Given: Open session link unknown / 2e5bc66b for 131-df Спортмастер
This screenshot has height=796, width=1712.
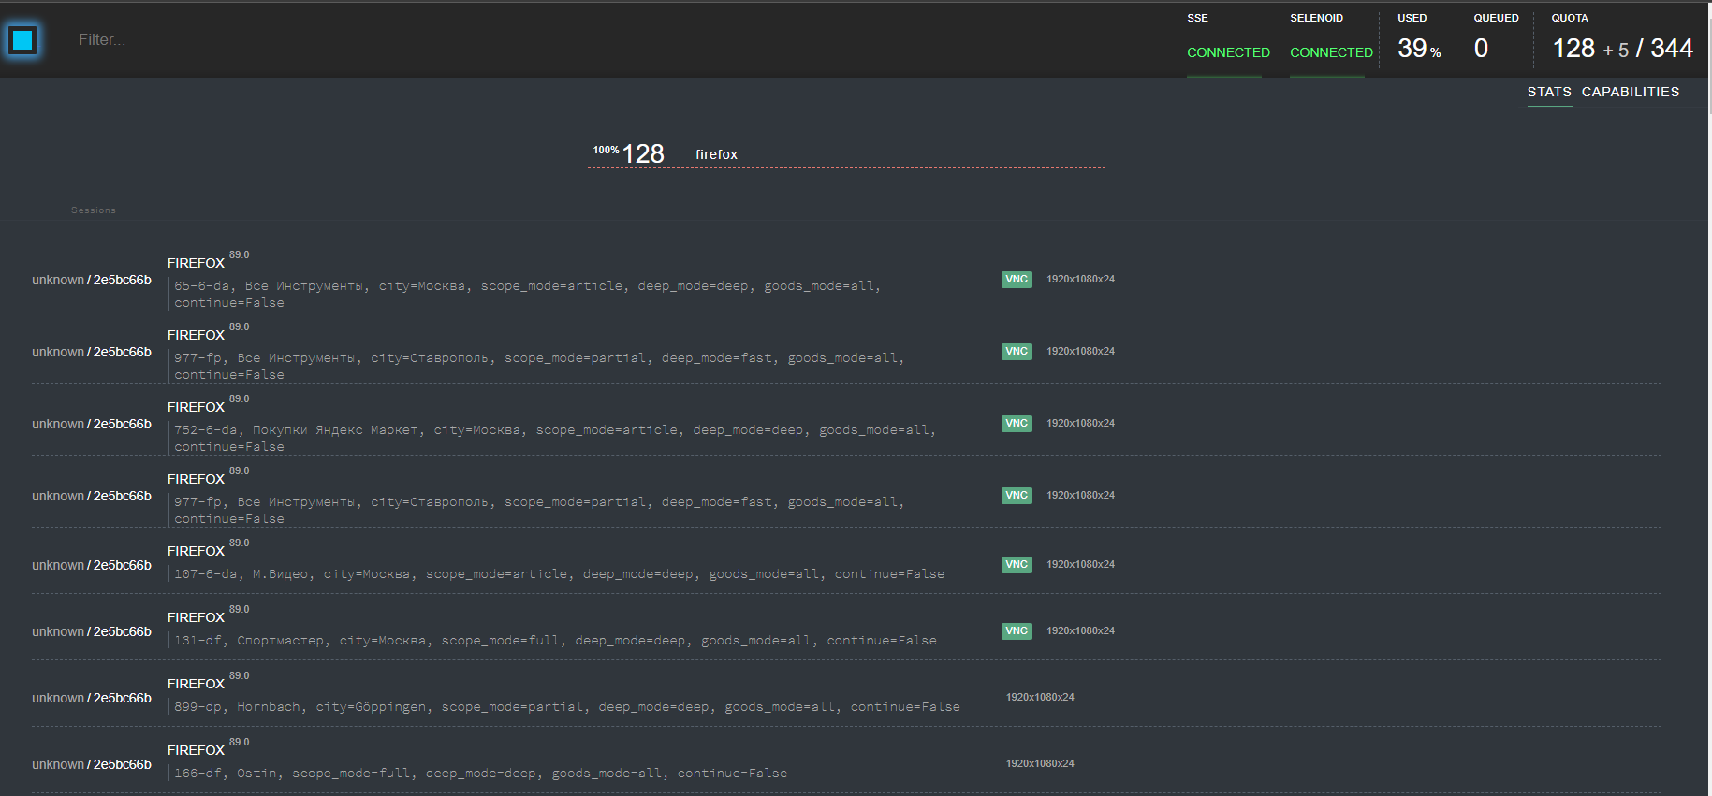Looking at the screenshot, I should (x=92, y=631).
